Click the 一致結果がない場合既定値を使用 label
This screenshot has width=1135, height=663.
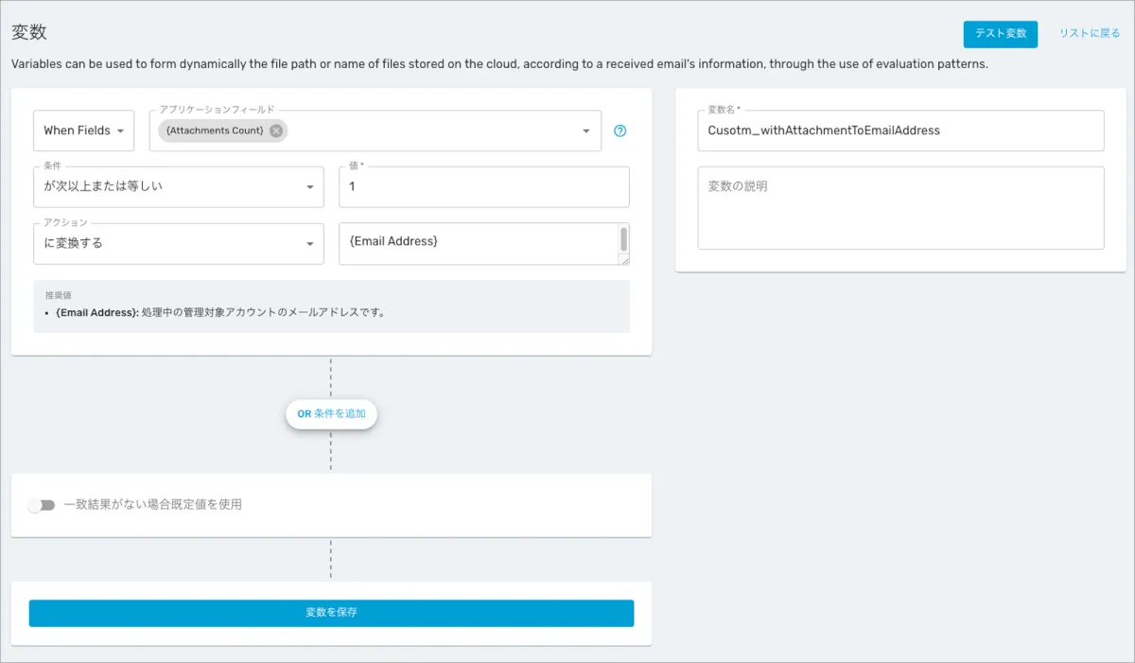tap(152, 505)
